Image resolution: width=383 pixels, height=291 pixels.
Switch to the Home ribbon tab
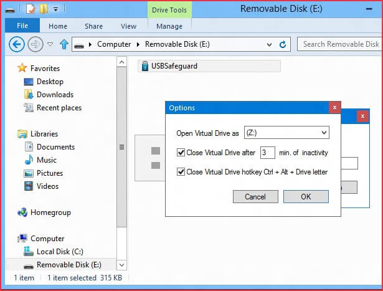tap(58, 26)
